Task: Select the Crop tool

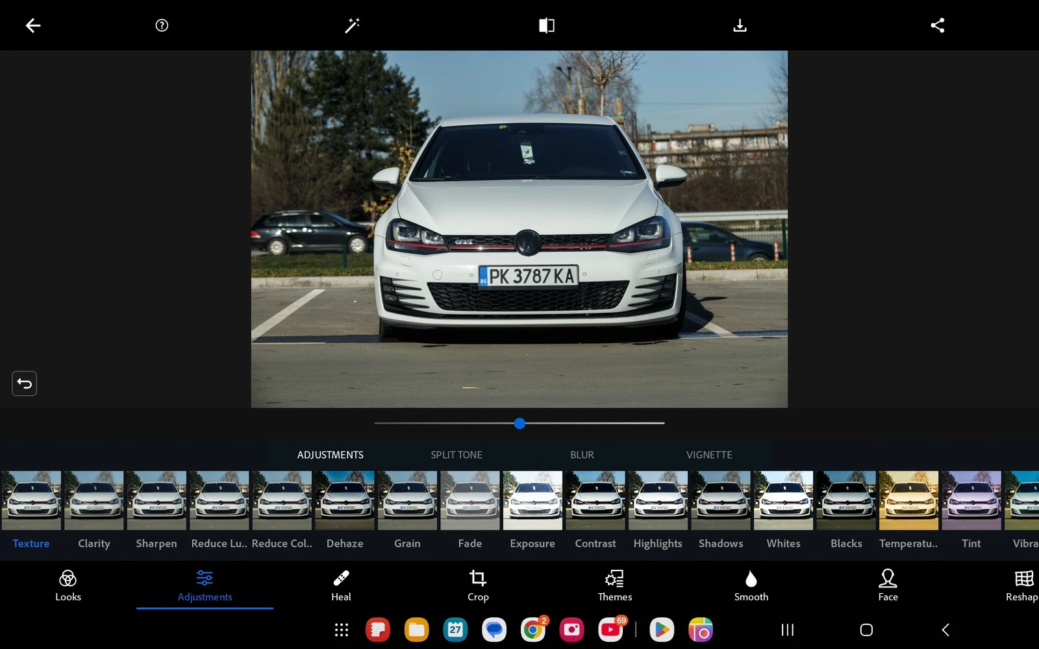Action: tap(478, 585)
